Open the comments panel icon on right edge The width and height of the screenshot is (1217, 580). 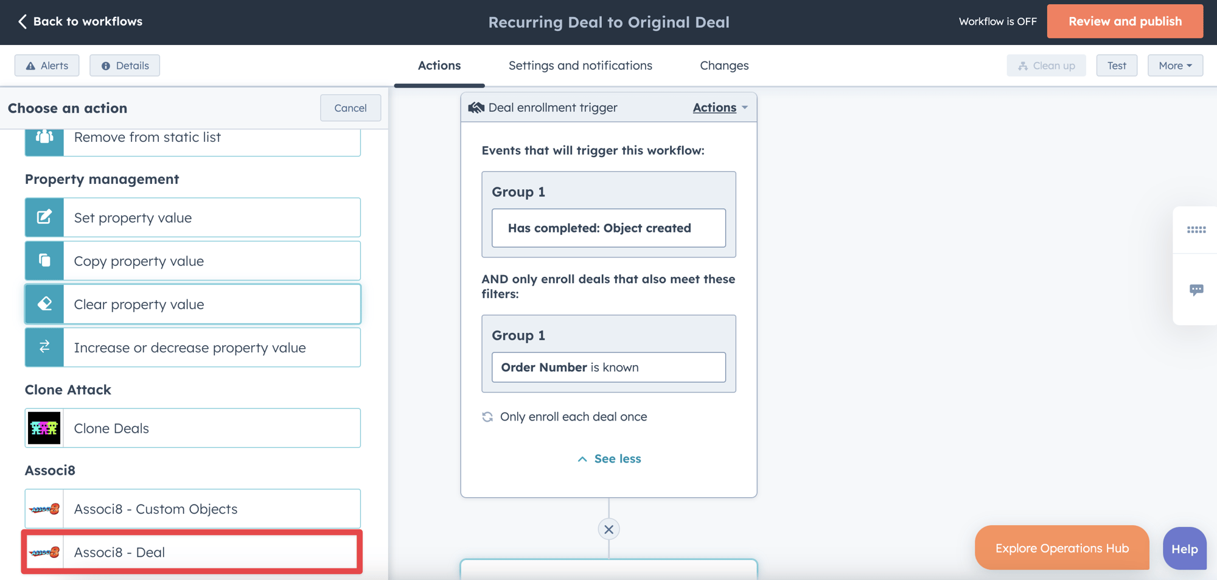(1196, 290)
